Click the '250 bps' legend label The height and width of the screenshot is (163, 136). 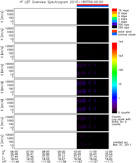point(123,27)
